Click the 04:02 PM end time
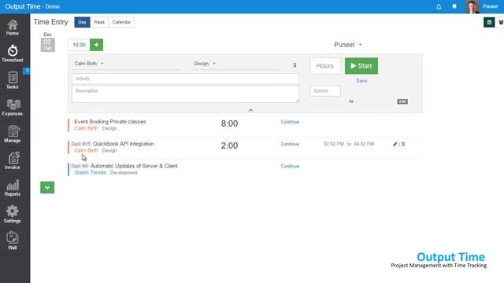This screenshot has width=504, height=283. 364,144
